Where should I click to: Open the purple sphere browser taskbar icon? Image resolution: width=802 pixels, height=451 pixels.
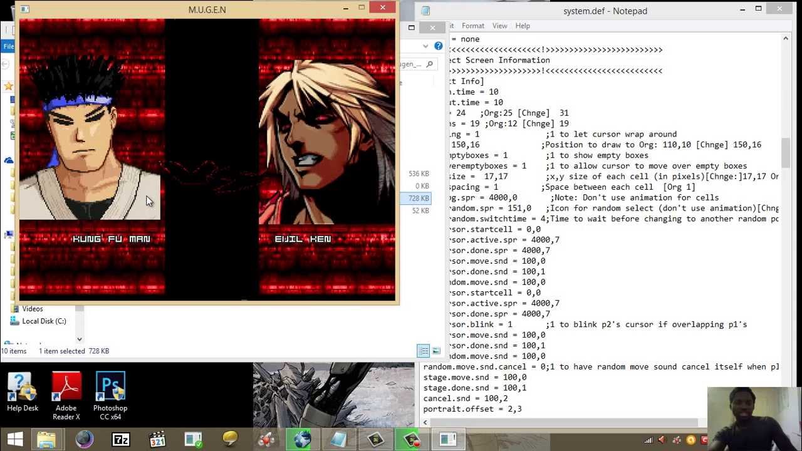[84, 440]
